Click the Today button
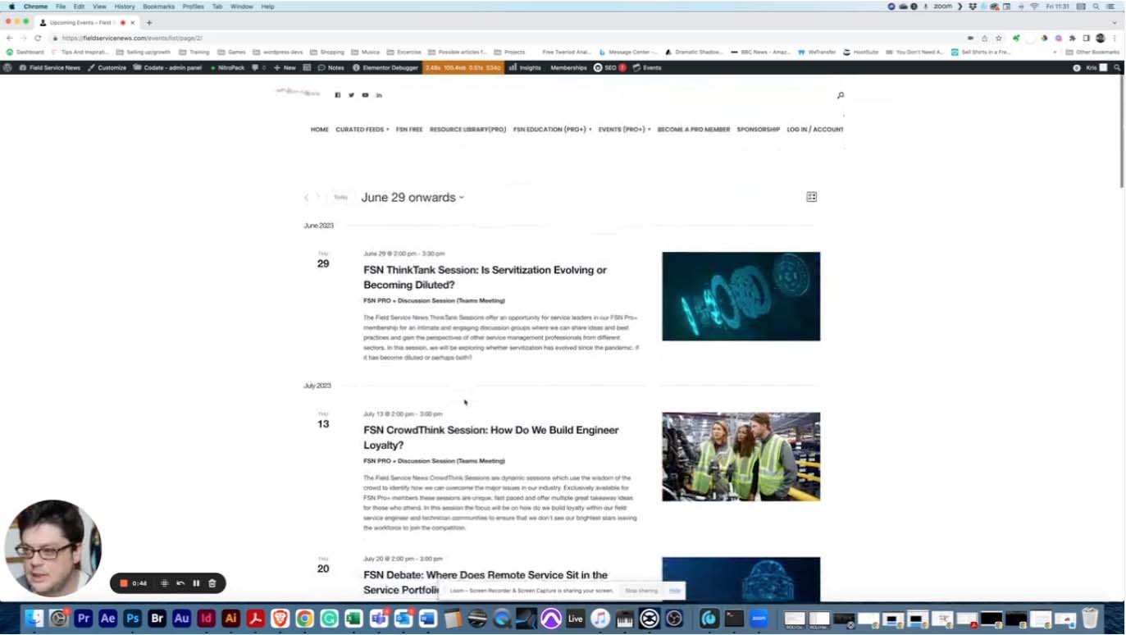 pyautogui.click(x=340, y=198)
